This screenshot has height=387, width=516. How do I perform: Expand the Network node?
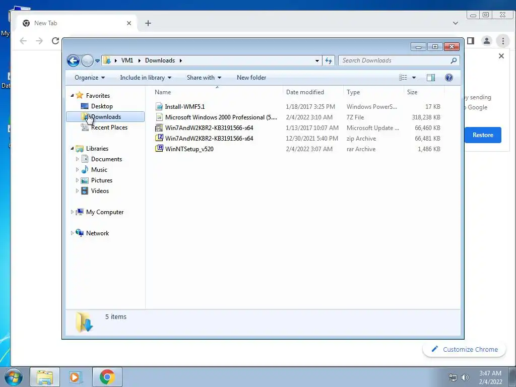tap(72, 233)
